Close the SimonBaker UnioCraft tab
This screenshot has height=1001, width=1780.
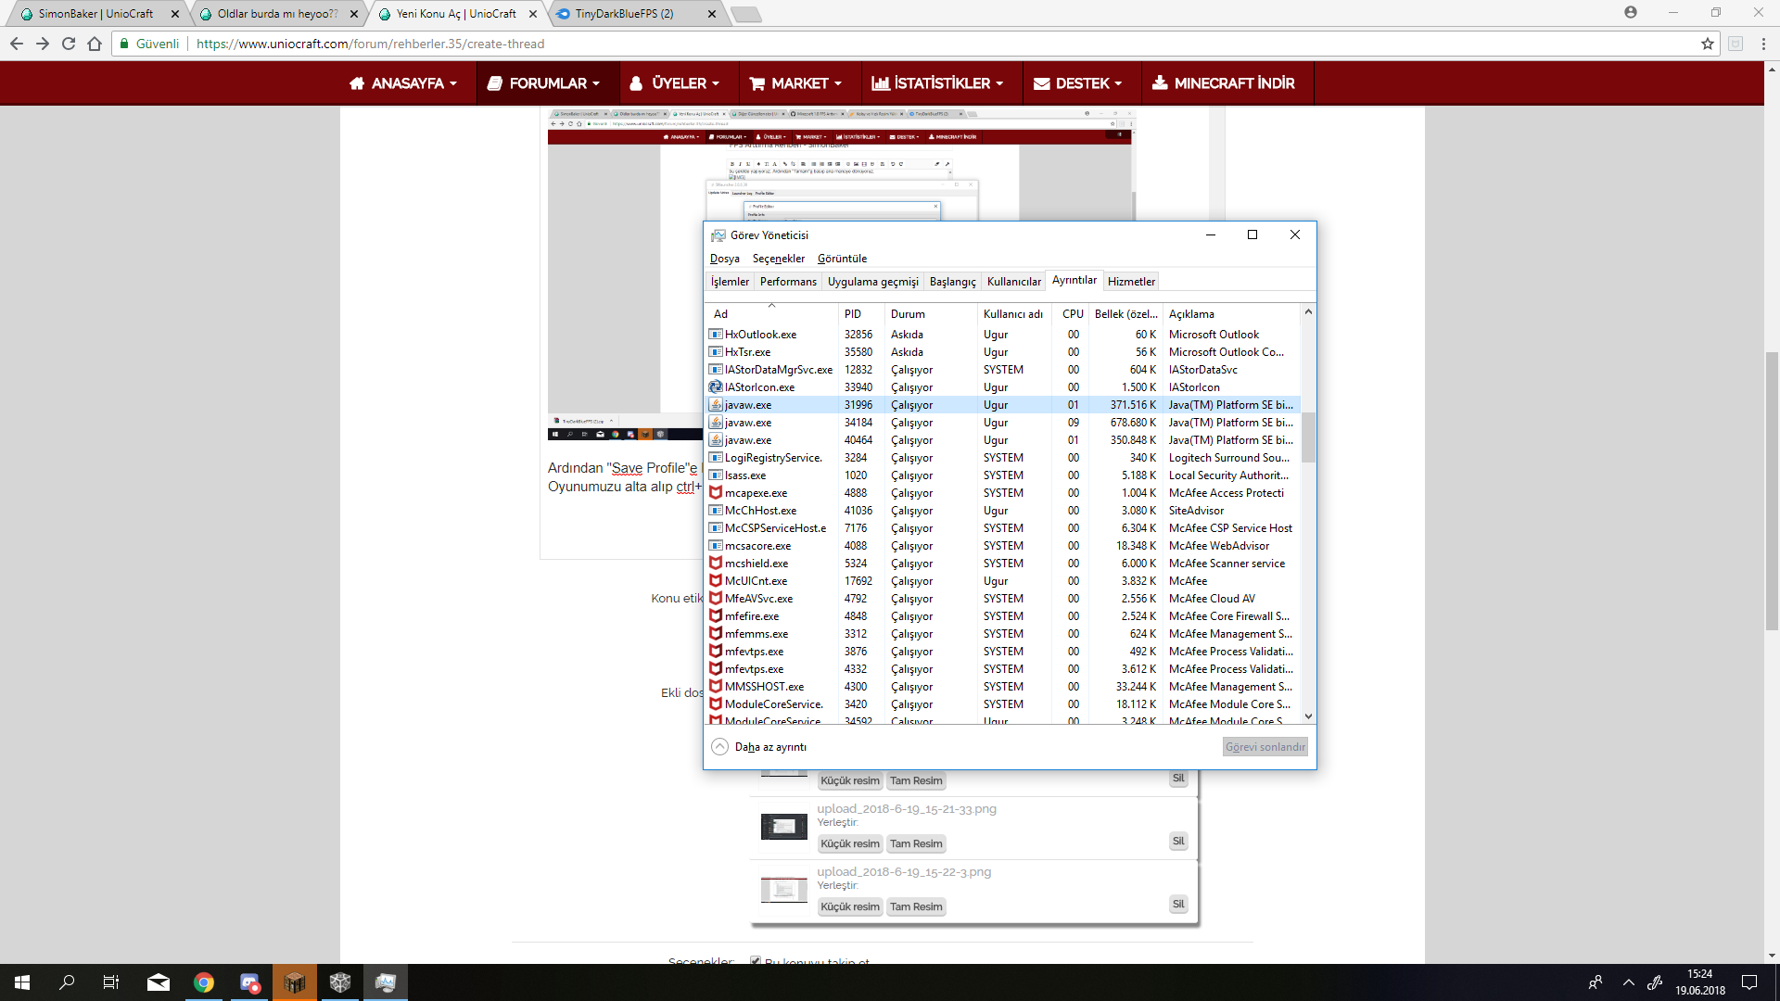coord(174,14)
